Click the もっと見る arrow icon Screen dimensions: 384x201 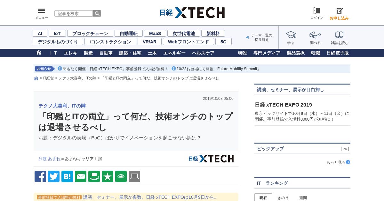pyautogui.click(x=348, y=162)
